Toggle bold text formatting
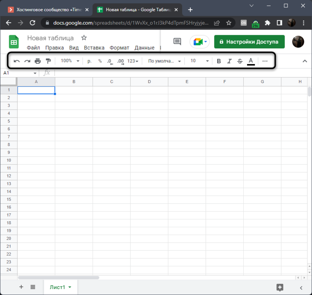312x295 pixels. click(219, 61)
